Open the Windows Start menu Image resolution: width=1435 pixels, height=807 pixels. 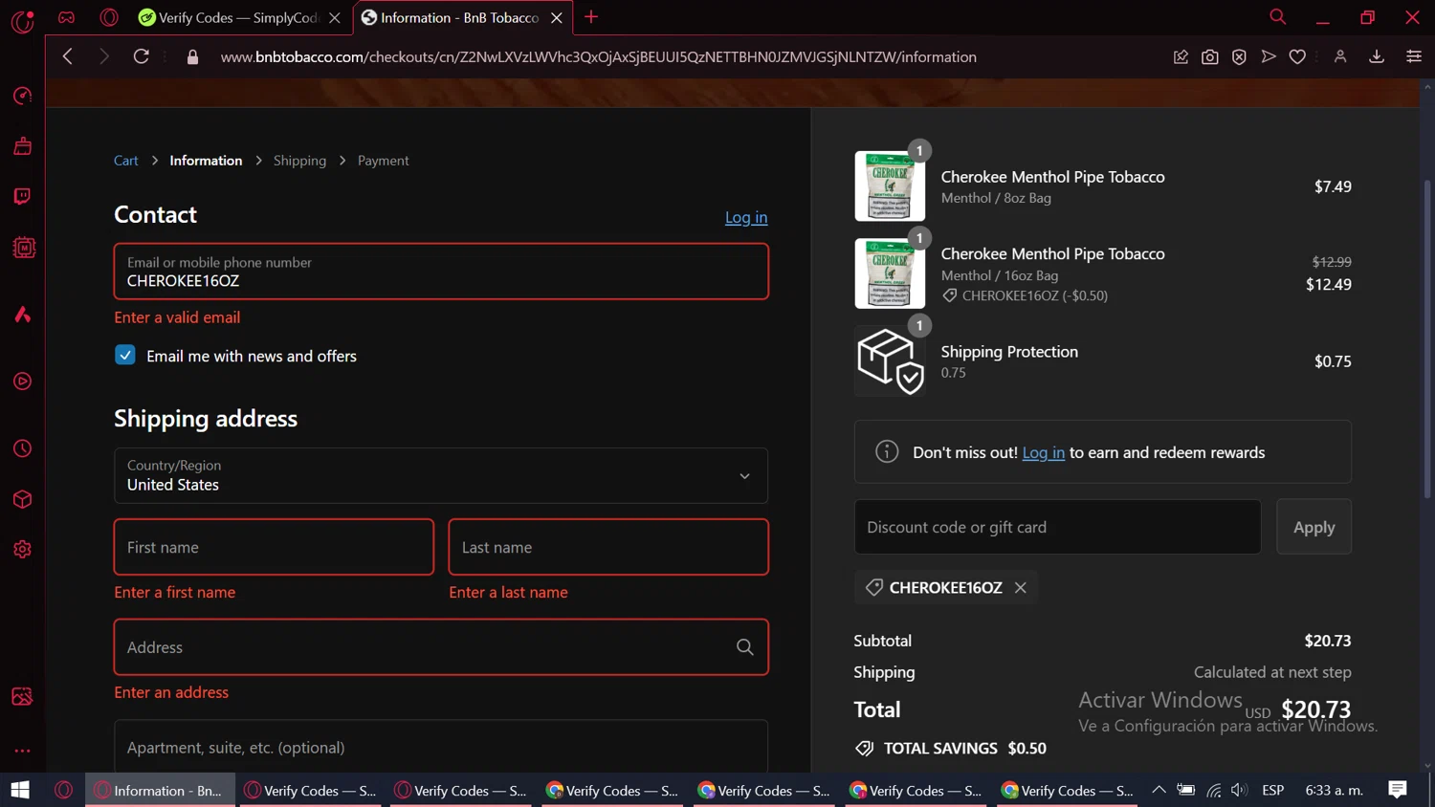(20, 790)
